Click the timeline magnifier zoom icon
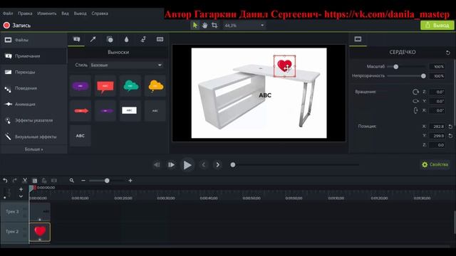The image size is (456, 256). 72,181
